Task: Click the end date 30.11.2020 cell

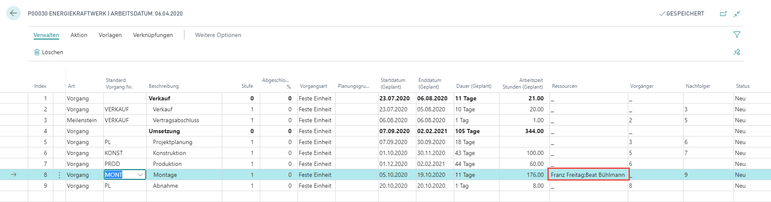Action: point(435,153)
